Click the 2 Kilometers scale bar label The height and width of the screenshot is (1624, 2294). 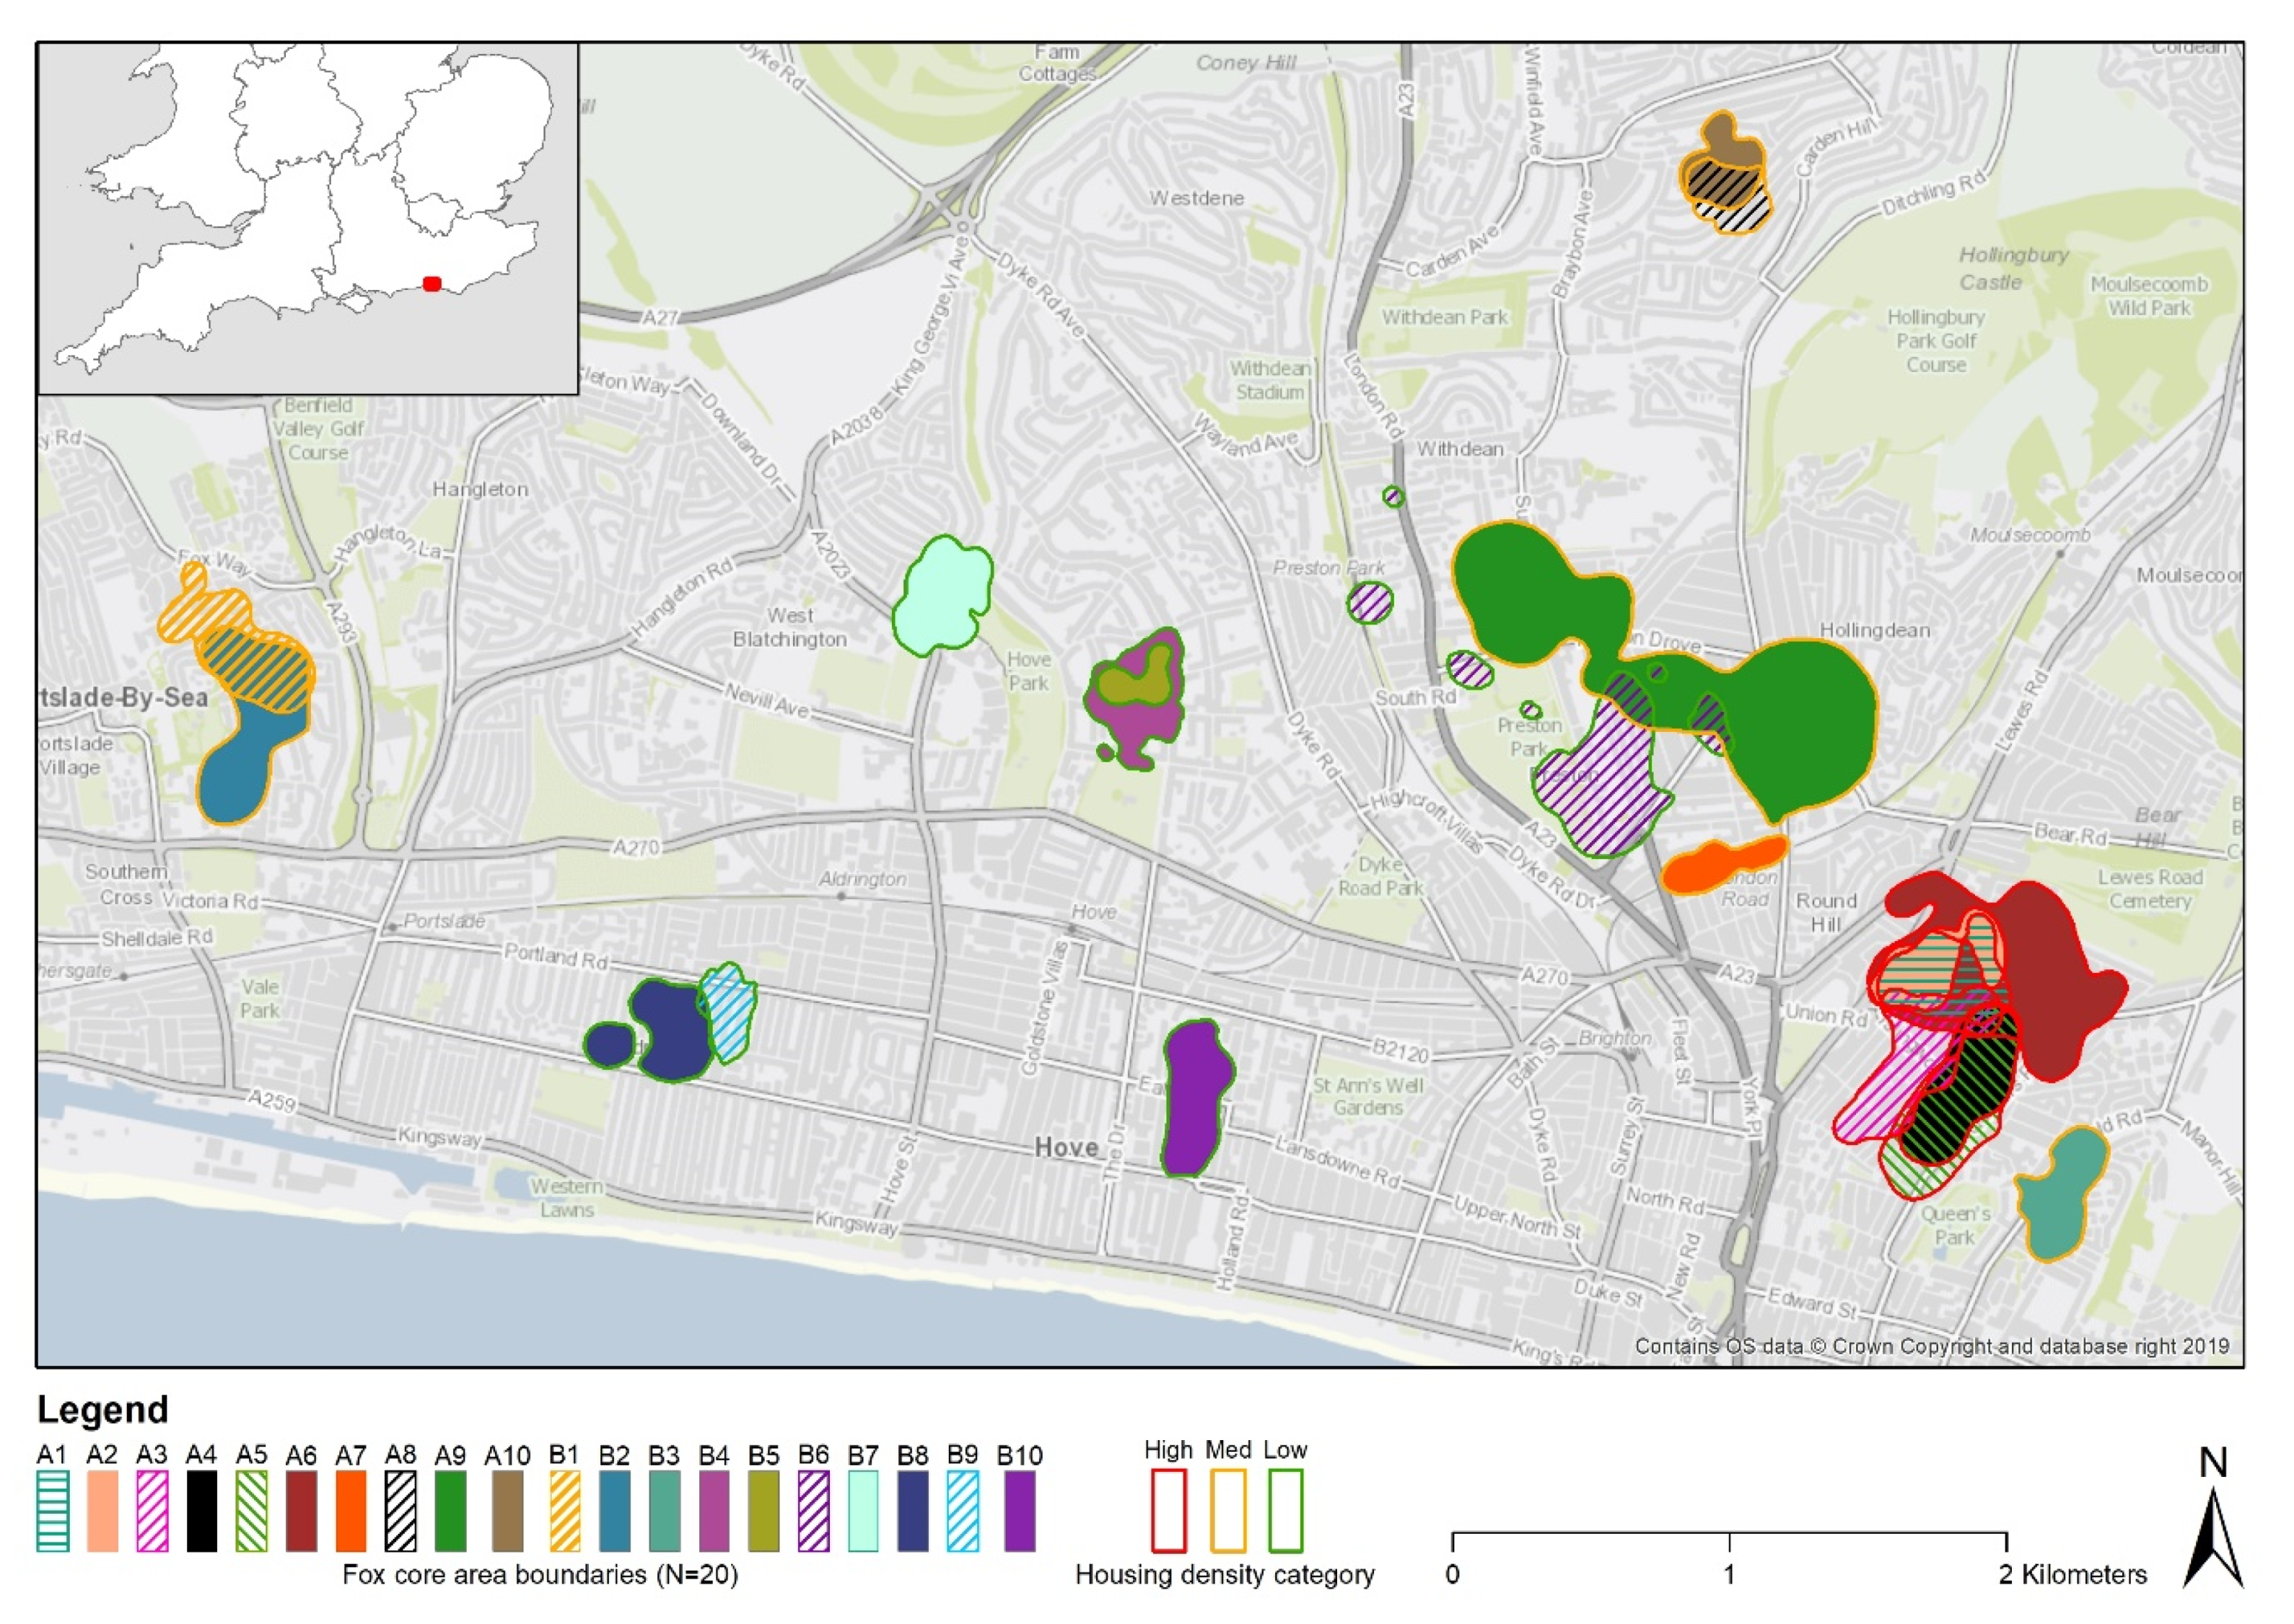pos(2072,1575)
